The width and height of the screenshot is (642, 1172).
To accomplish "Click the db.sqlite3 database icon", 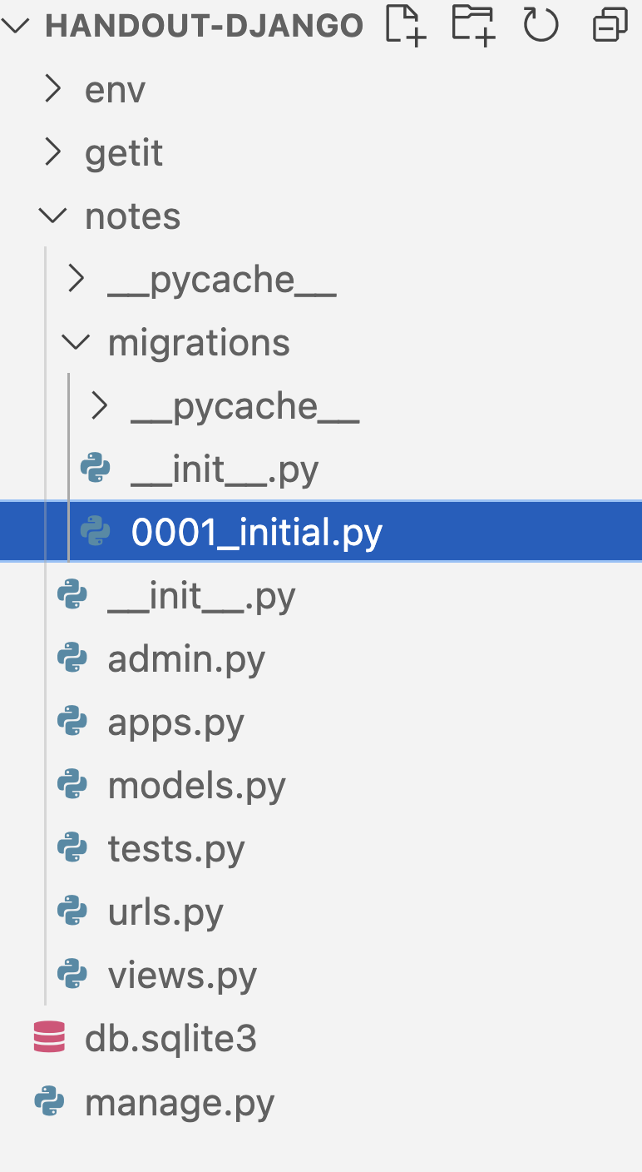I will (x=50, y=1038).
